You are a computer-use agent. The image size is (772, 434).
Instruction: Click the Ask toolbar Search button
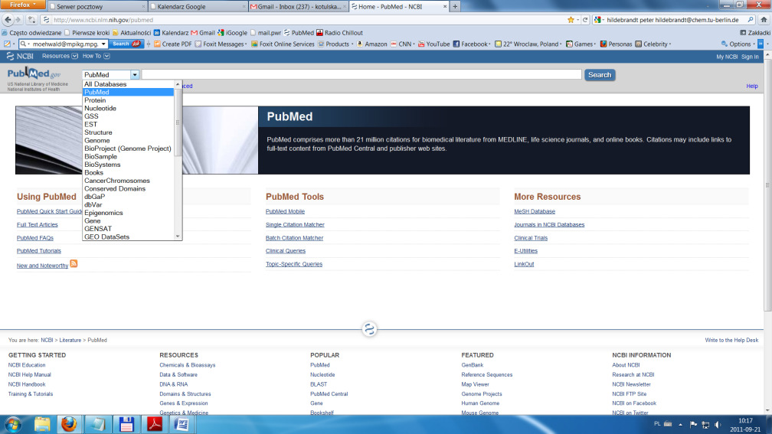(x=126, y=44)
